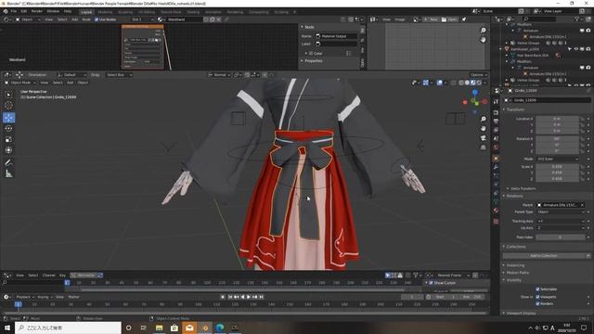Select the Cursor tool in viewport toolbar
Screen dimensions: 594x334
coord(8,106)
